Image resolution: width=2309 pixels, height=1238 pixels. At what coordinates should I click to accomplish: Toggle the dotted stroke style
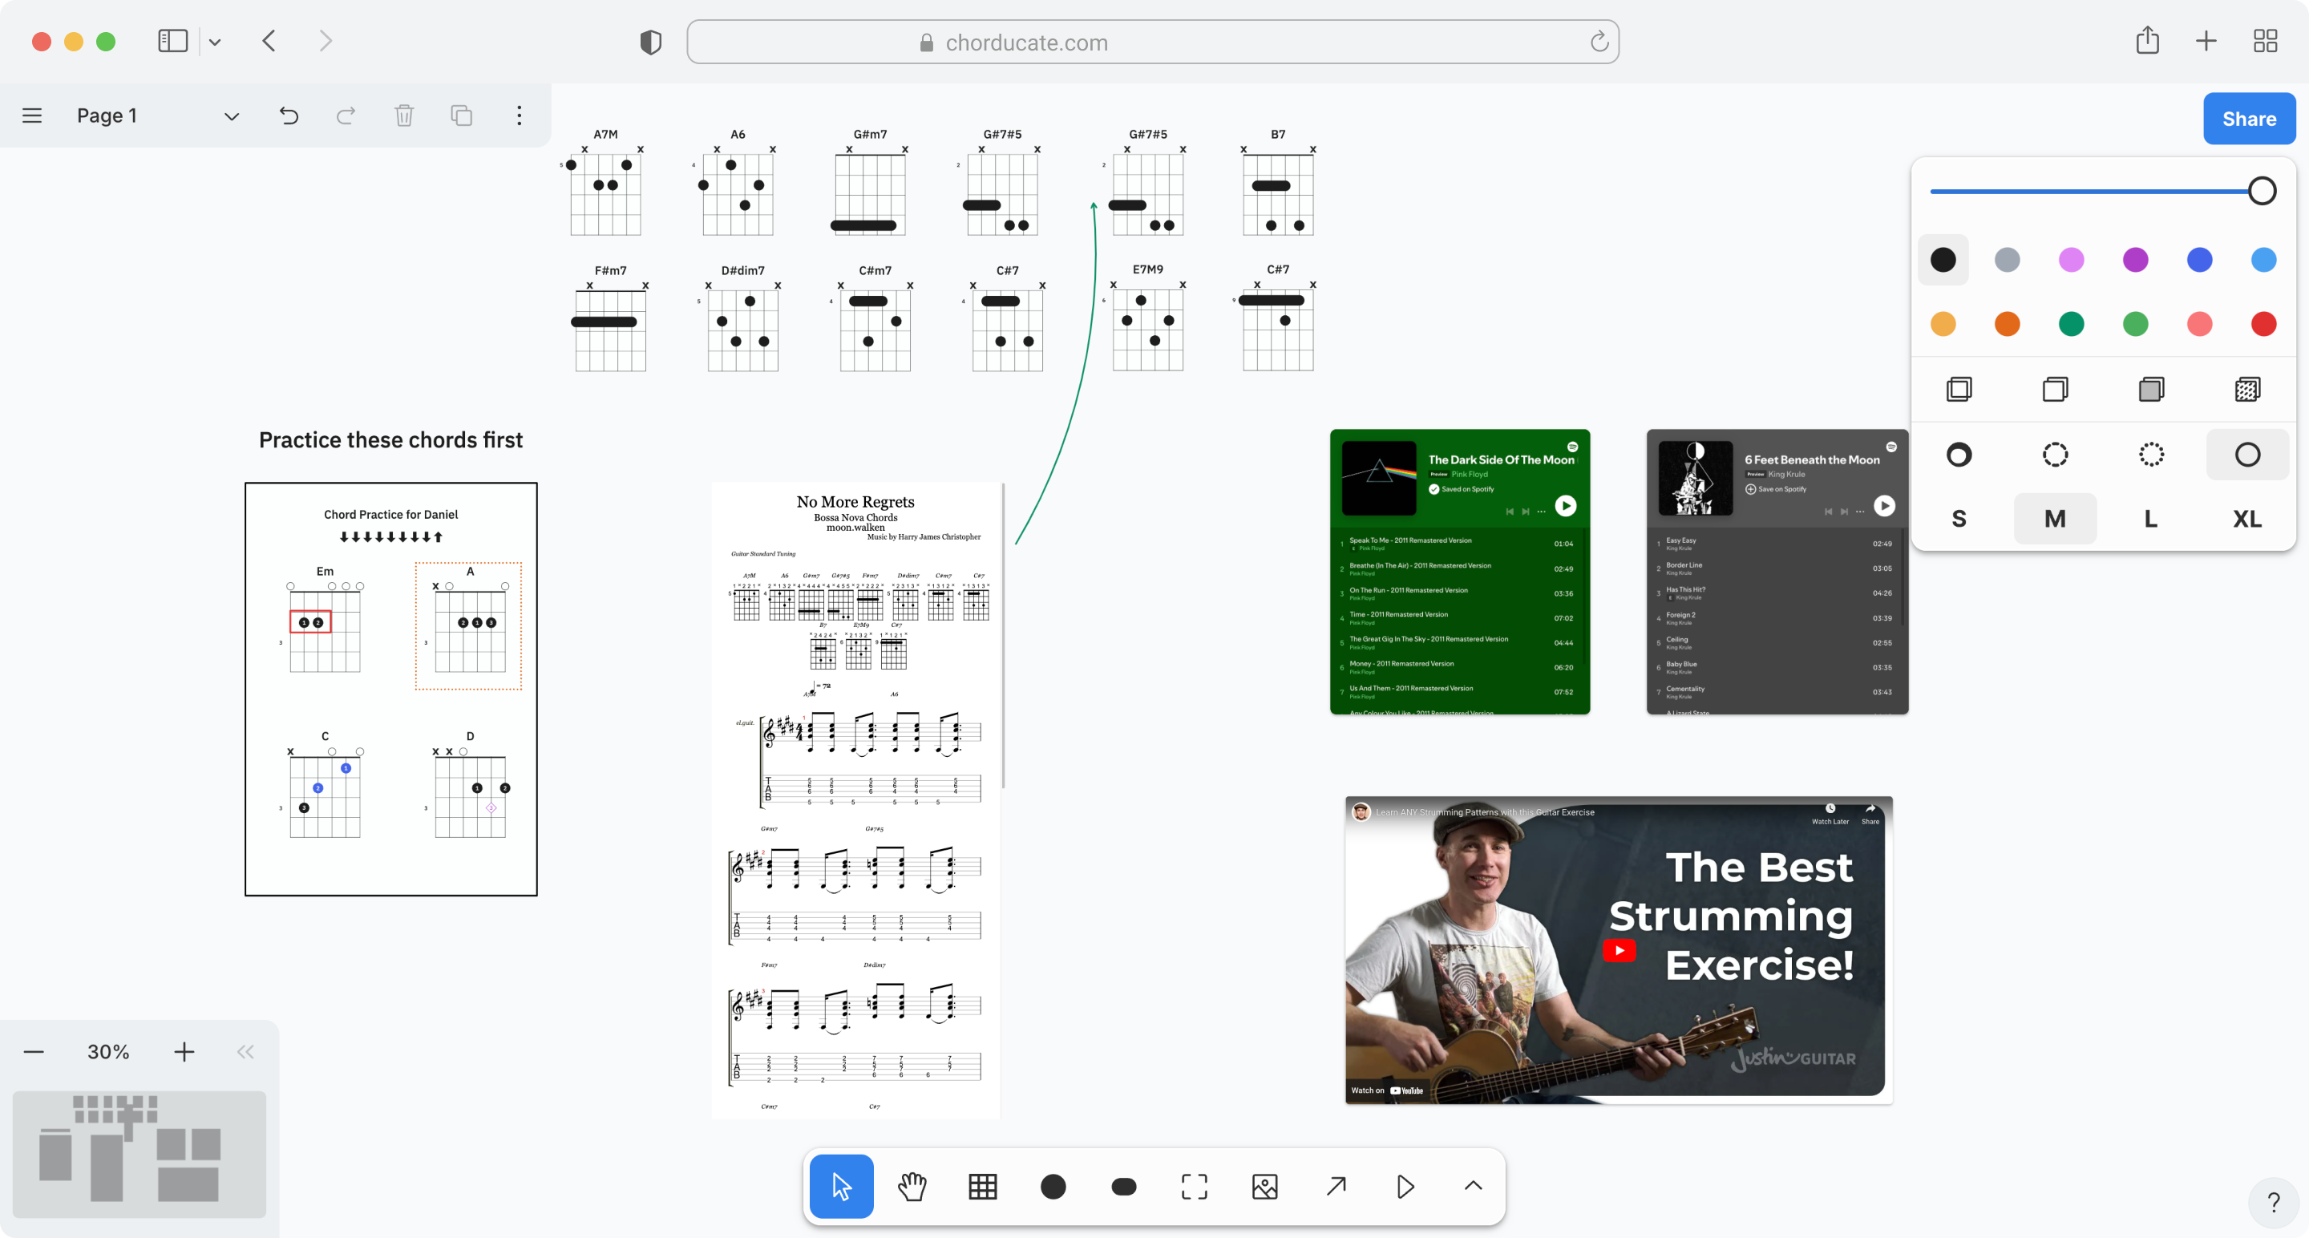(2150, 454)
